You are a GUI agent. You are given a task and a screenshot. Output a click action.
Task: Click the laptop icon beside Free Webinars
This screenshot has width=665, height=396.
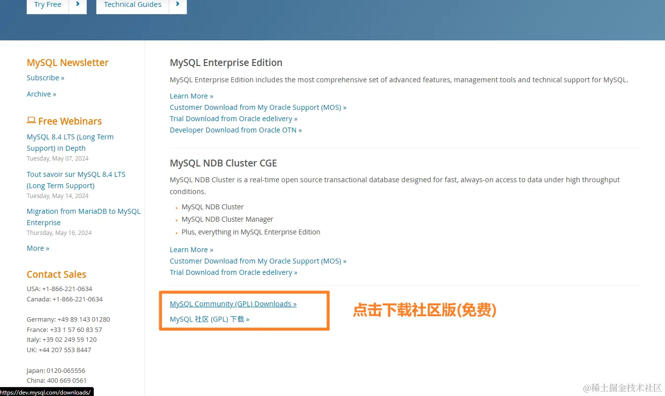point(31,120)
